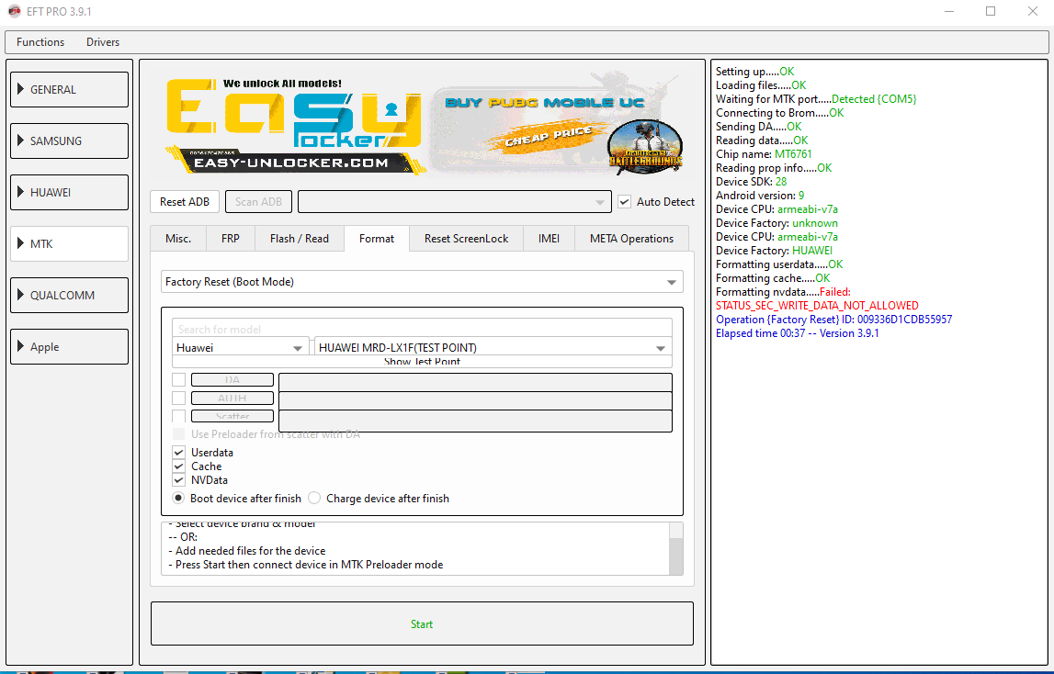Click the STATUS_SEC_WRITE_DATA_NOT_ALLOWED error line
This screenshot has width=1054, height=674.
click(x=817, y=306)
